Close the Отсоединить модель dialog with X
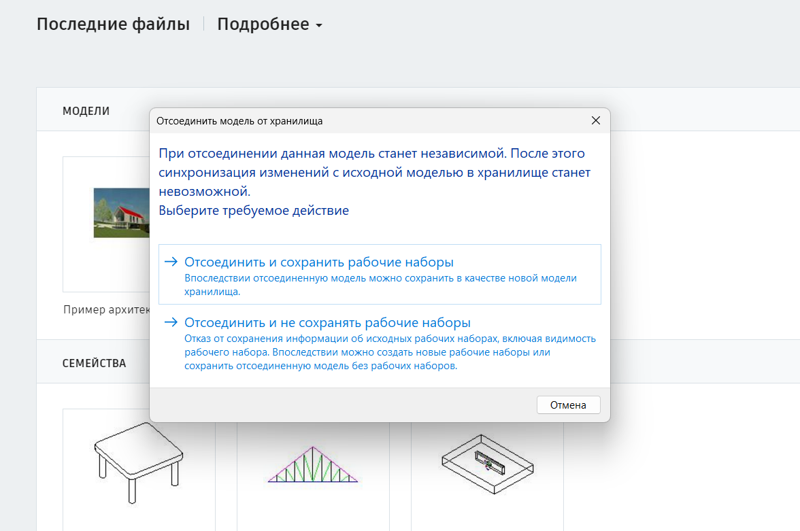 [595, 121]
